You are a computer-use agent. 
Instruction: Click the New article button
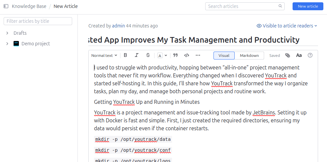(x=308, y=6)
